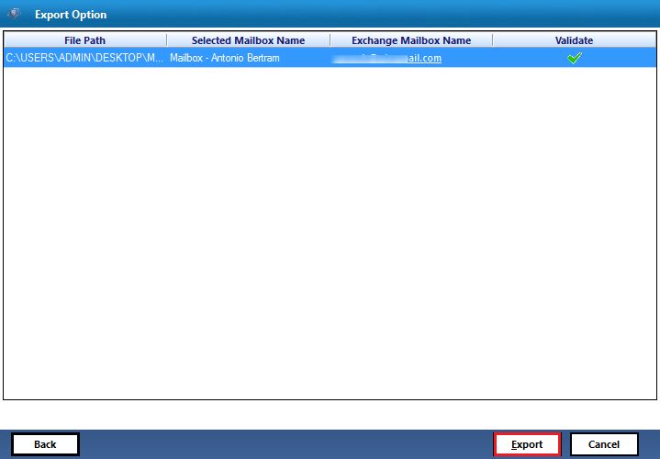660x459 pixels.
Task: Click the Exchange Mailbox Name header
Action: click(x=411, y=40)
